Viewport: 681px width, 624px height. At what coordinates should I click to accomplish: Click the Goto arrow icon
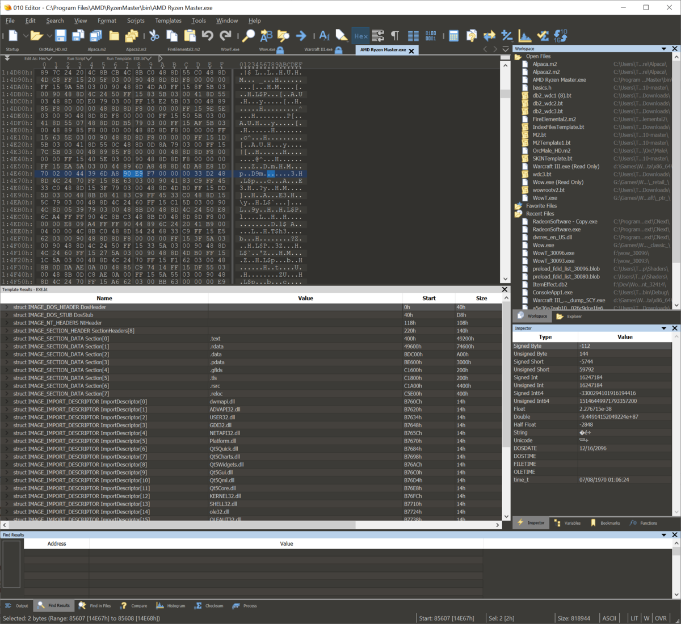tap(301, 36)
